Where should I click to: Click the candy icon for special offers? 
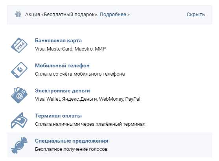coord(19,145)
